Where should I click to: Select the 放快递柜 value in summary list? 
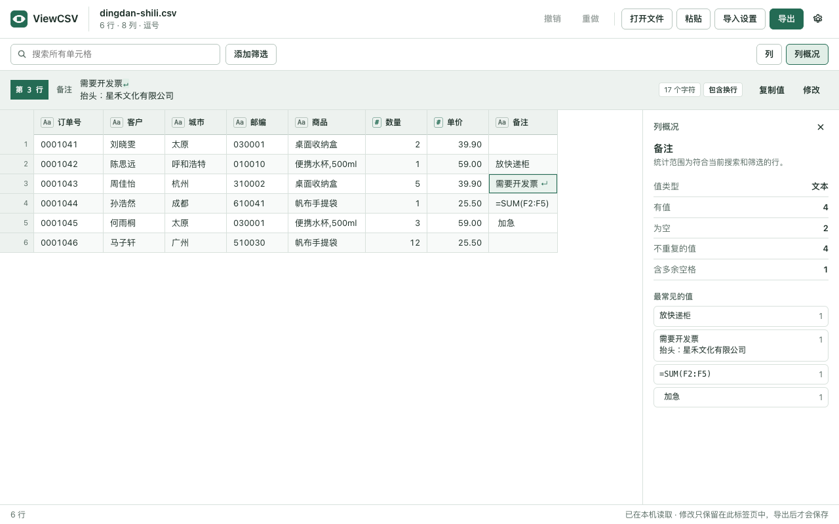click(x=741, y=316)
